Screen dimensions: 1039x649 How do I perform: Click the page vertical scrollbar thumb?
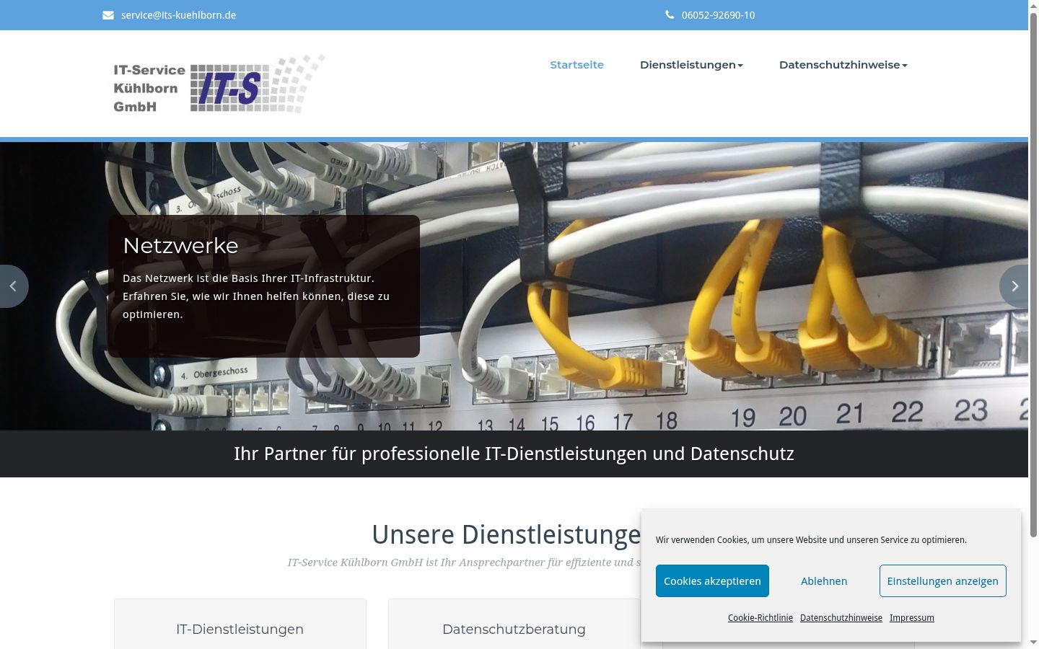(1033, 274)
